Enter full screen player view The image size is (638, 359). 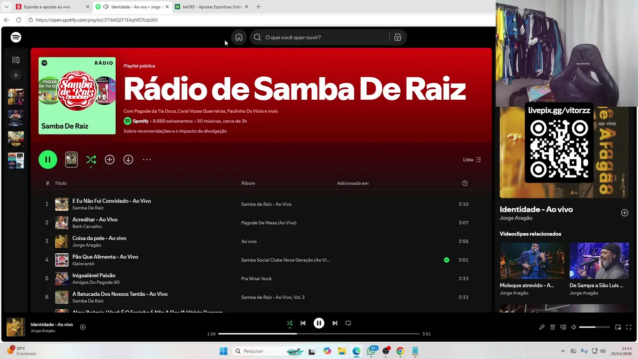click(x=629, y=327)
